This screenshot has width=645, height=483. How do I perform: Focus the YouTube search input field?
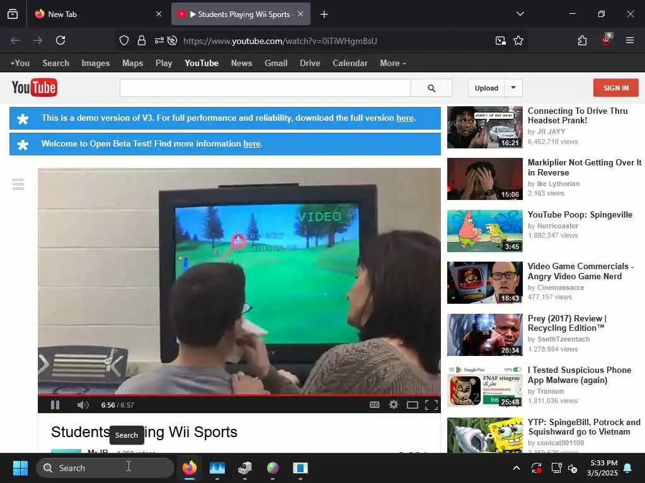(265, 88)
